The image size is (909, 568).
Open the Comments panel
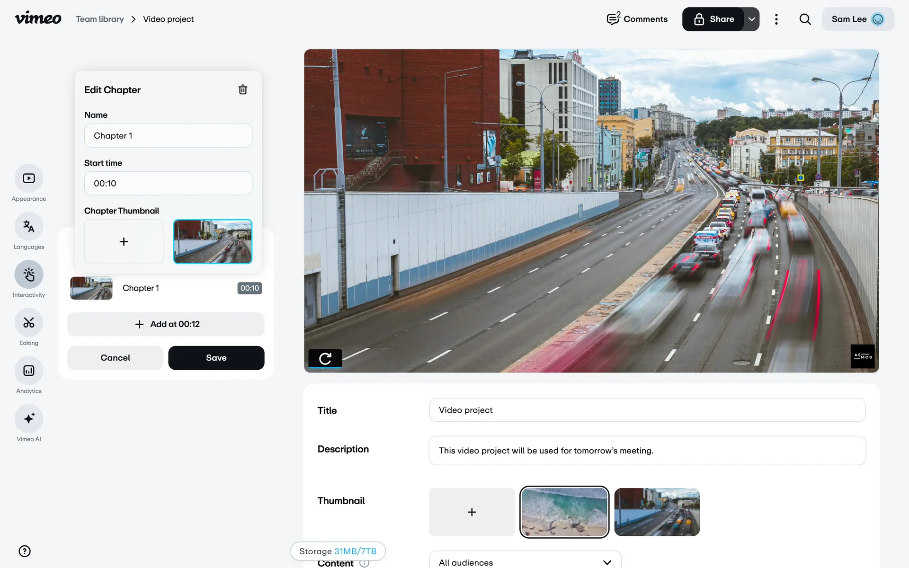[x=637, y=19]
